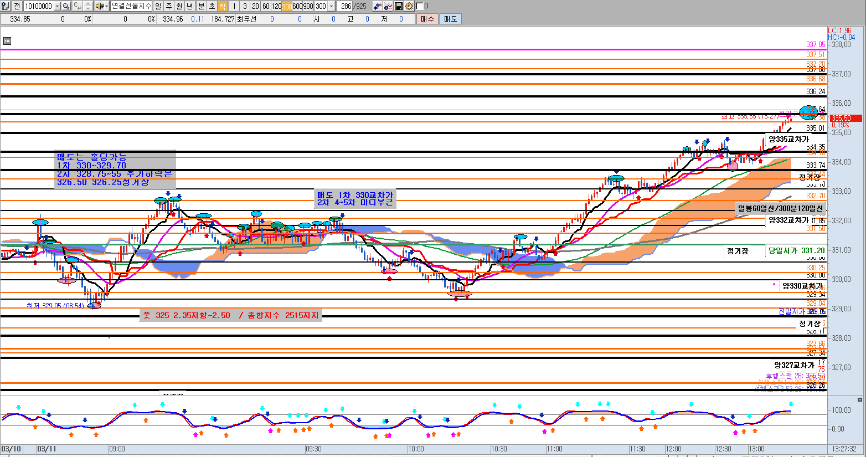Click the up/down stepper next to C icon
Viewport: 866px width, 457px height.
coord(88,6)
